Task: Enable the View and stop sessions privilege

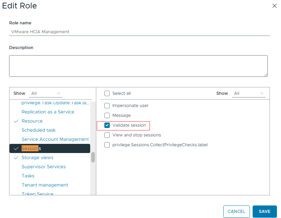Action: pyautogui.click(x=107, y=135)
